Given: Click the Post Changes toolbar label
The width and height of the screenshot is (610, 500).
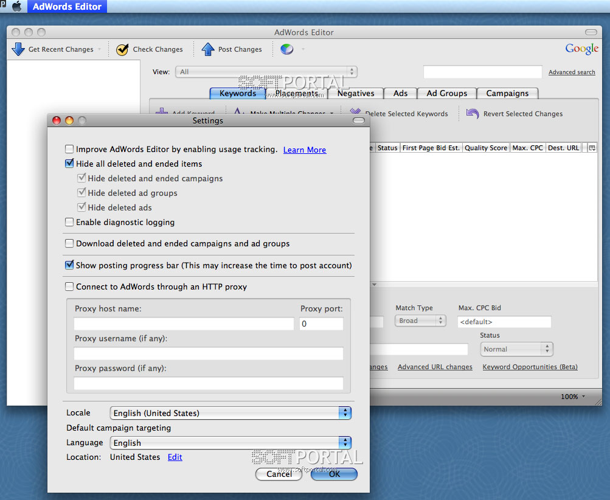Looking at the screenshot, I should point(240,49).
